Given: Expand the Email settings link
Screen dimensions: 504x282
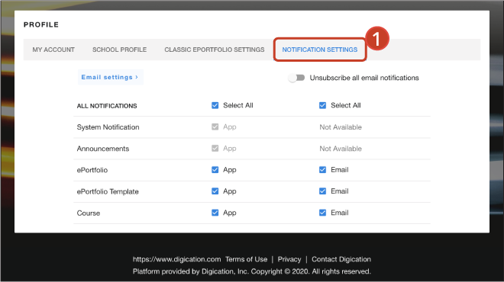Looking at the screenshot, I should click(x=110, y=77).
